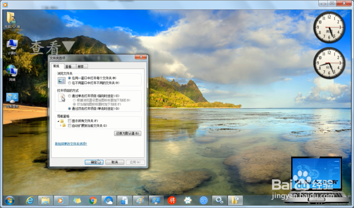Click the greyed 应用 button
Screen dimensions: 354x208
[135, 162]
